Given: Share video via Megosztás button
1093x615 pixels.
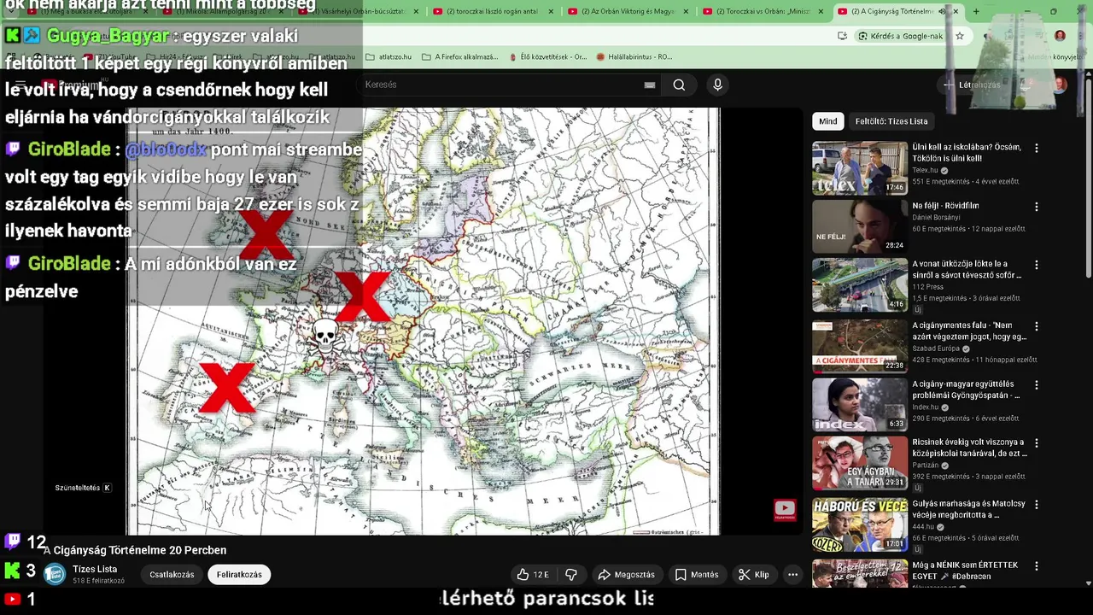Looking at the screenshot, I should click(x=626, y=575).
